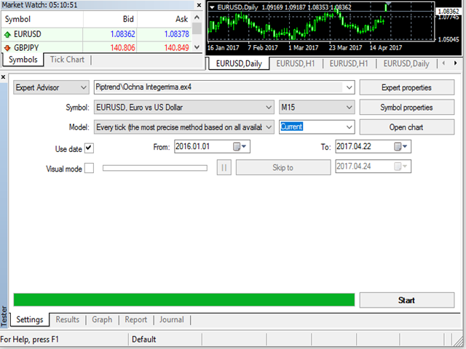Click the green arrow icon beside EURUSD
Image resolution: width=466 pixels, height=349 pixels.
(x=8, y=34)
